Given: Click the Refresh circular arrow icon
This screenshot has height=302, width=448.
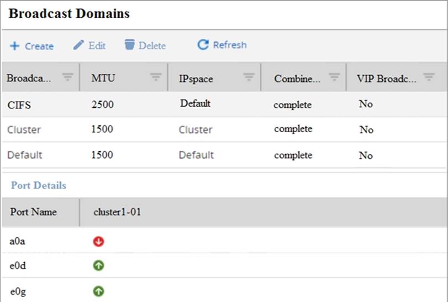Looking at the screenshot, I should pos(203,45).
